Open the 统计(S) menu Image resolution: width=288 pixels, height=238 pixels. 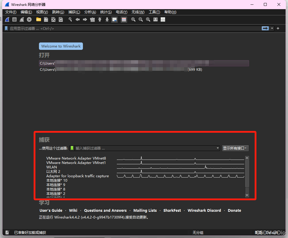point(106,12)
